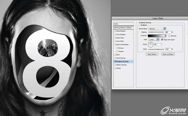The image size is (188, 116).
Task: Select the Bevel and Emboss row
Action: click(x=123, y=45)
